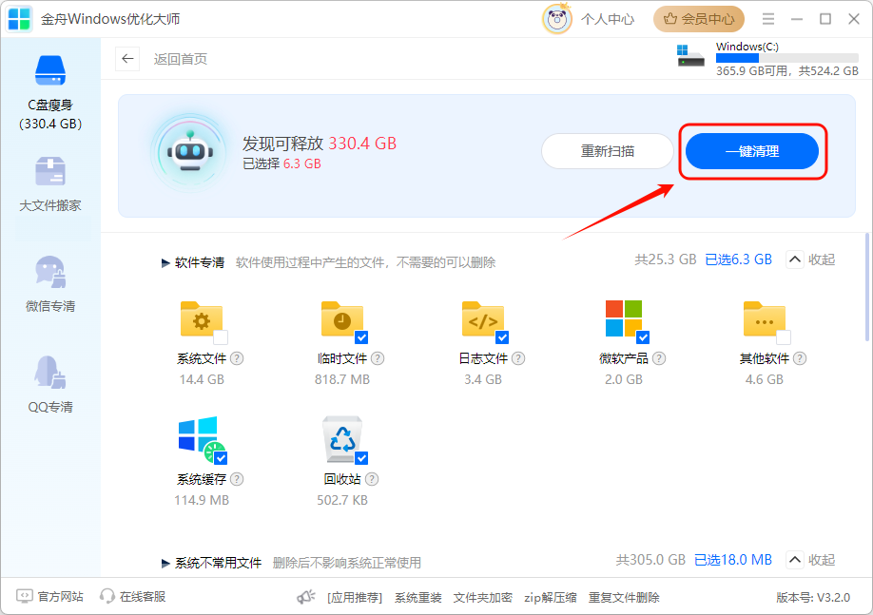This screenshot has width=873, height=615.
Task: Open 会员中心
Action: pos(699,19)
